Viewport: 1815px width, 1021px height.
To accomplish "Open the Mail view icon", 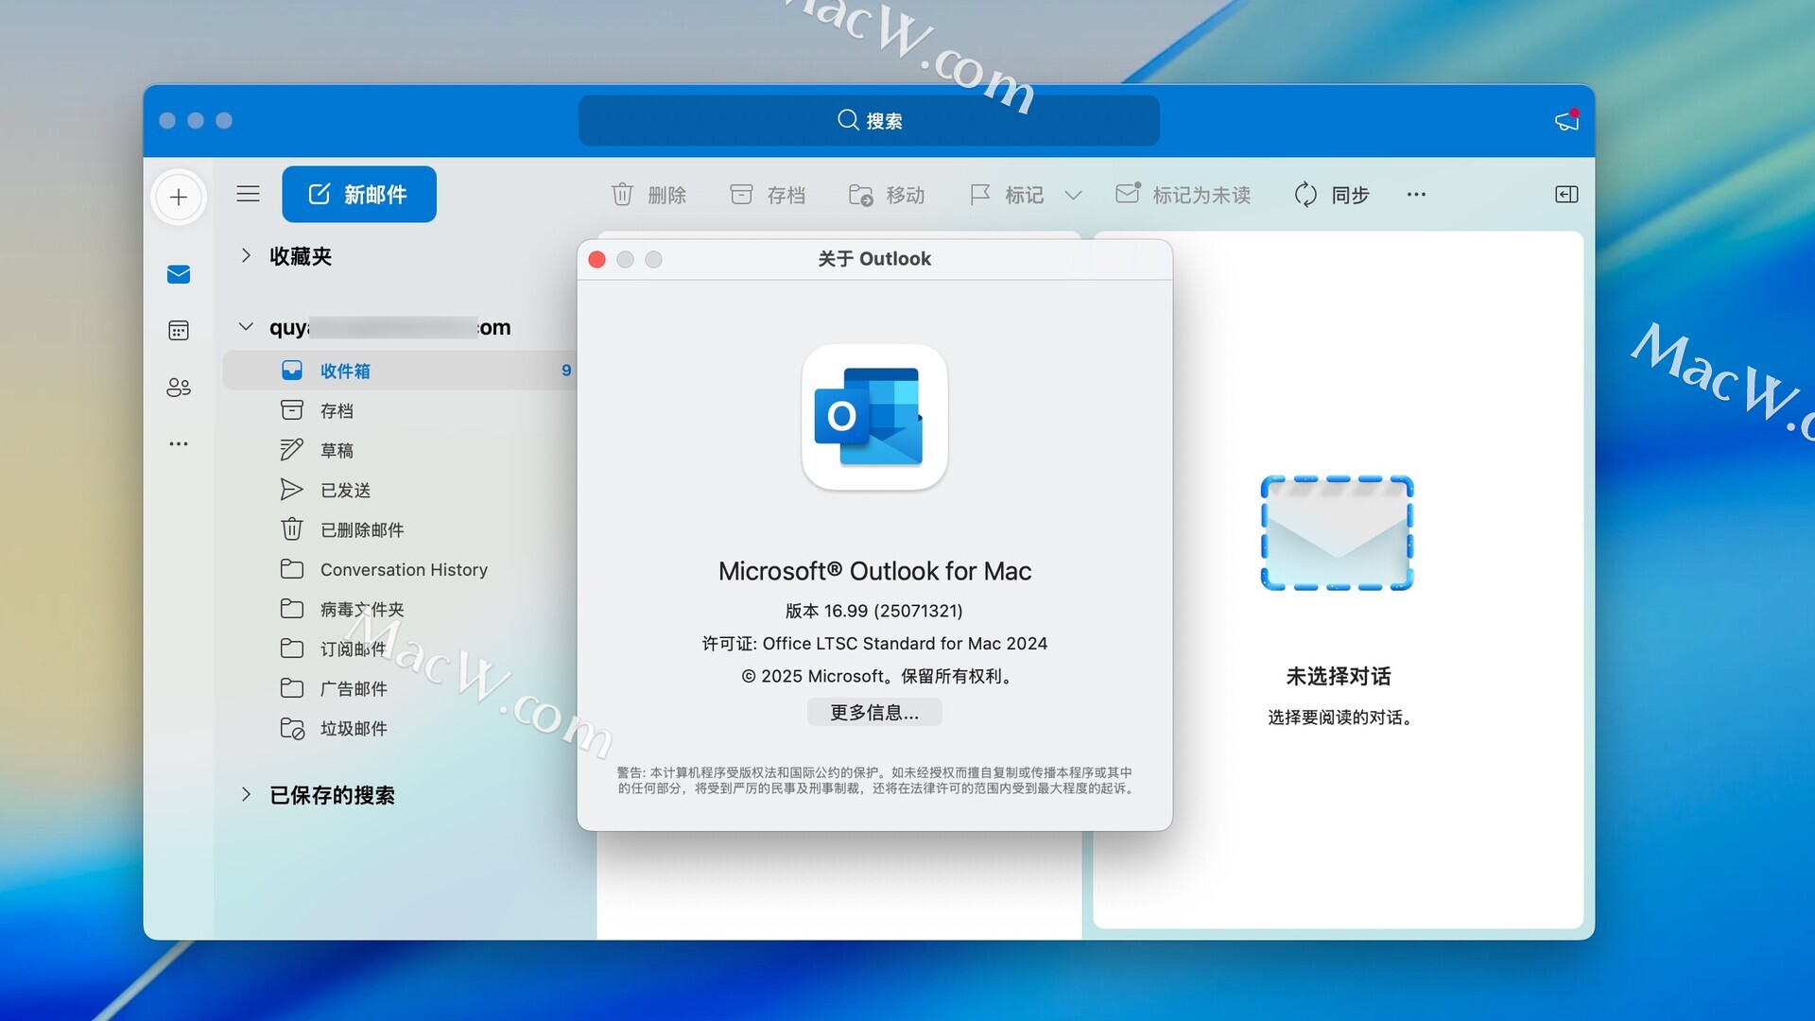I will [179, 274].
